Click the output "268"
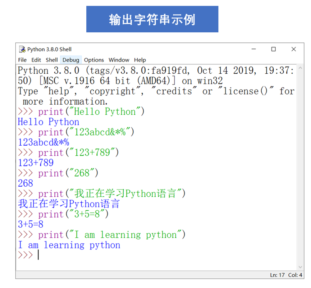 [26, 183]
